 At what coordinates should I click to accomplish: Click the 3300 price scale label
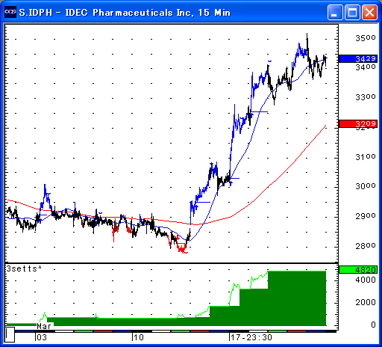pos(366,97)
